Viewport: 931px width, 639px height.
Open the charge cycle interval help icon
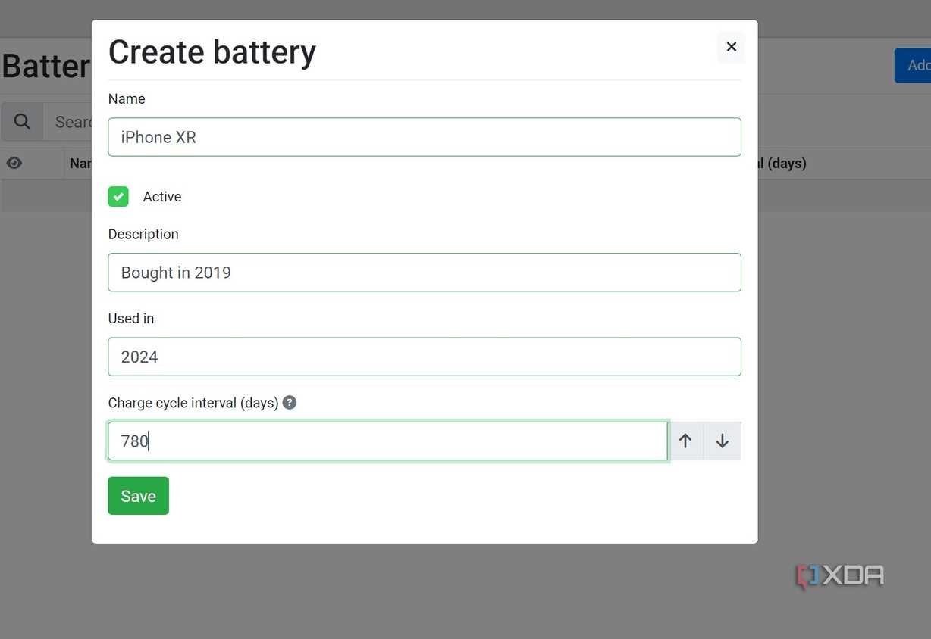point(290,403)
